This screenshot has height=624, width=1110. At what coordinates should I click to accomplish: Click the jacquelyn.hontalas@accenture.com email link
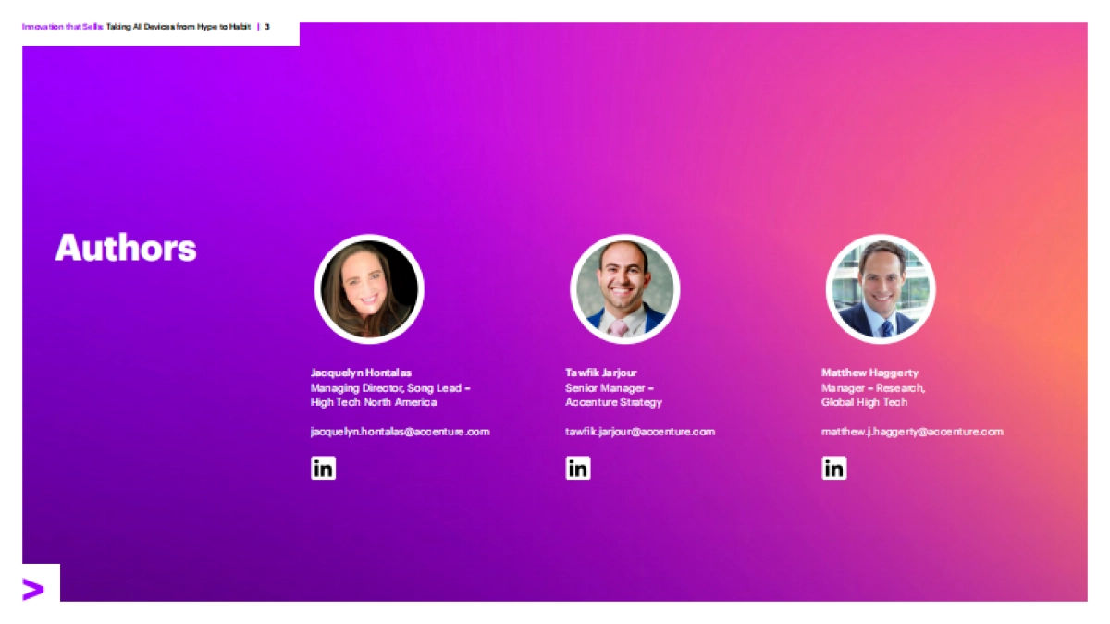pyautogui.click(x=400, y=432)
